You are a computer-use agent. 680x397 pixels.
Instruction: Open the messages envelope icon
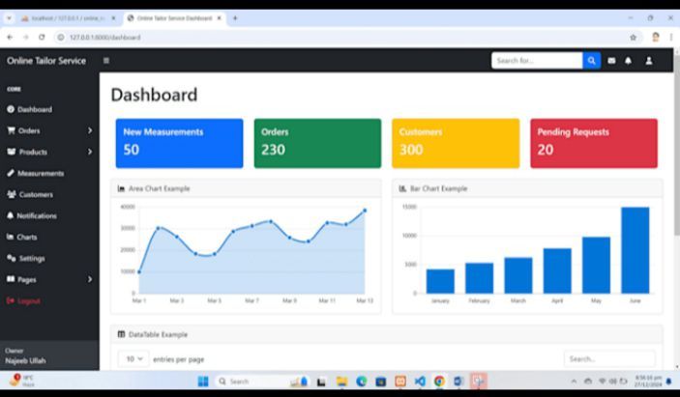pyautogui.click(x=611, y=61)
